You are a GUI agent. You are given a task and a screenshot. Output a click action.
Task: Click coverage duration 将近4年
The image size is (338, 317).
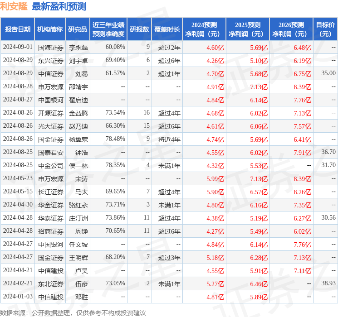[169, 139]
